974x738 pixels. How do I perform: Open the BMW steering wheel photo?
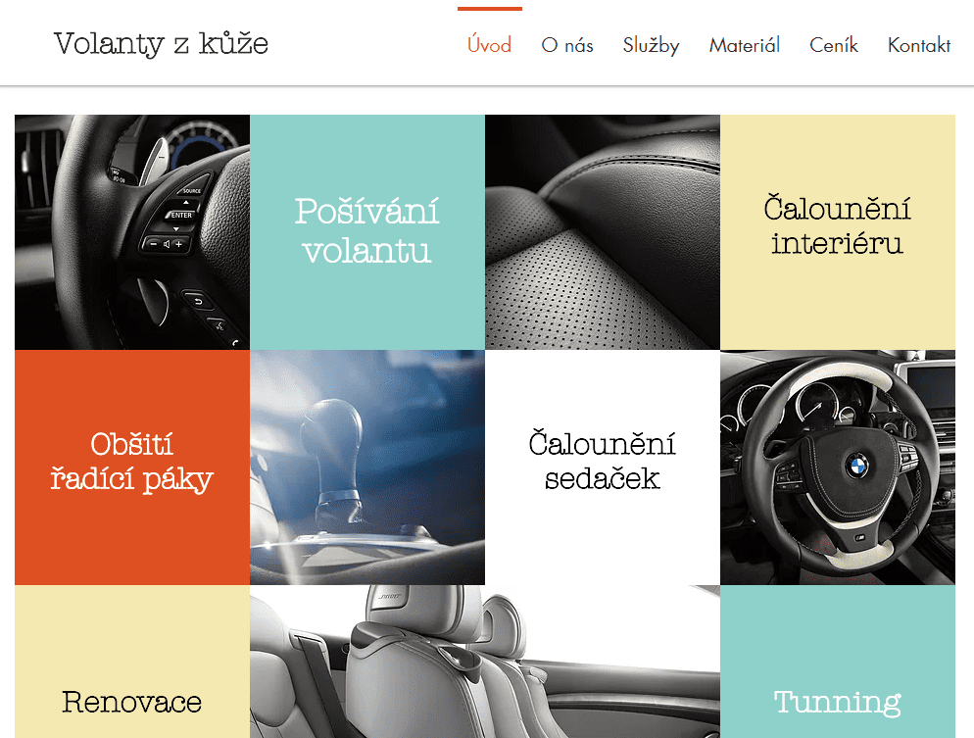pos(838,467)
